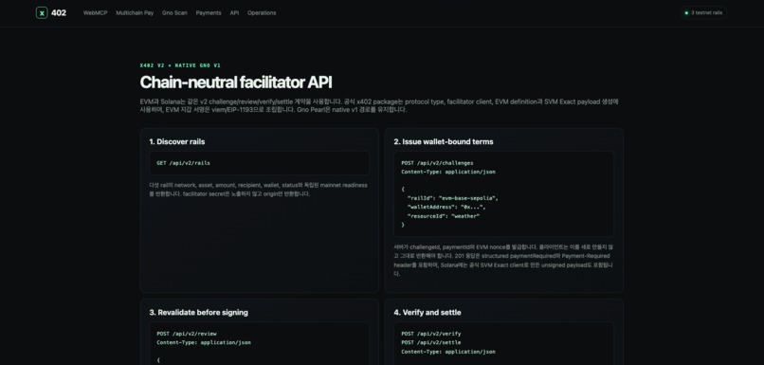Screen dimensions: 764x365
Task: Click the 2. Issue wallet-bound terms heading
Action: coord(444,142)
